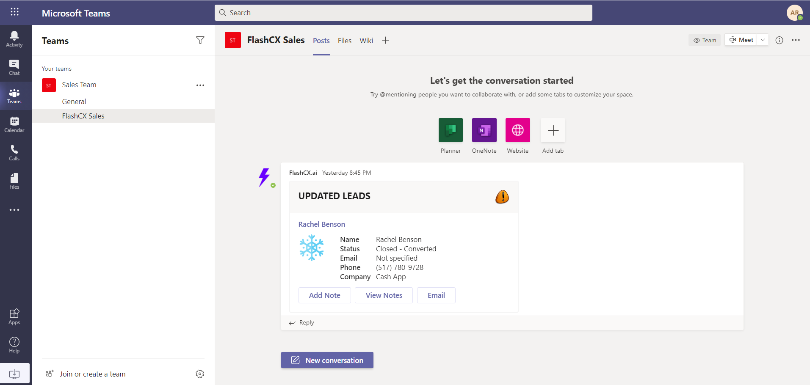The height and width of the screenshot is (385, 810).
Task: Show more apps ellipsis in sidebar
Action: (14, 210)
